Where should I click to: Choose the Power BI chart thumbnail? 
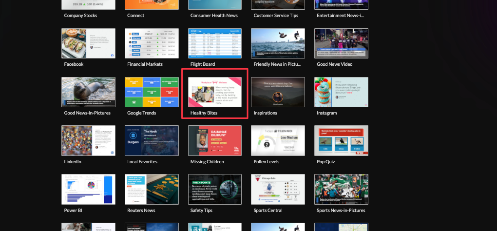(x=88, y=189)
